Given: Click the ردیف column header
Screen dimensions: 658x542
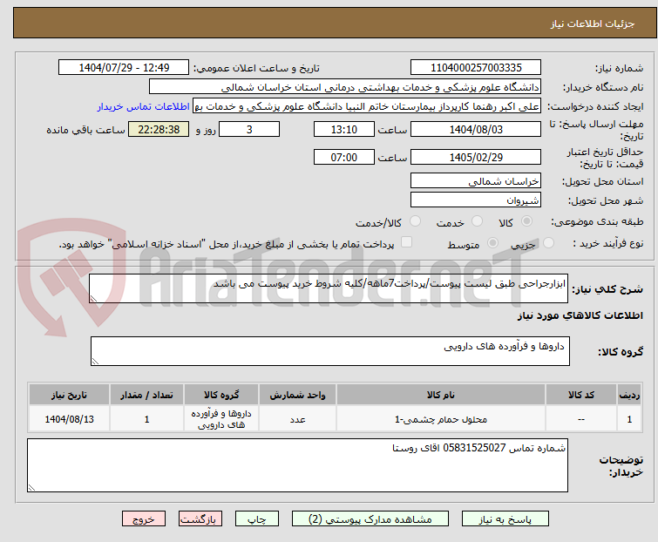Looking at the screenshot, I should click(629, 395).
